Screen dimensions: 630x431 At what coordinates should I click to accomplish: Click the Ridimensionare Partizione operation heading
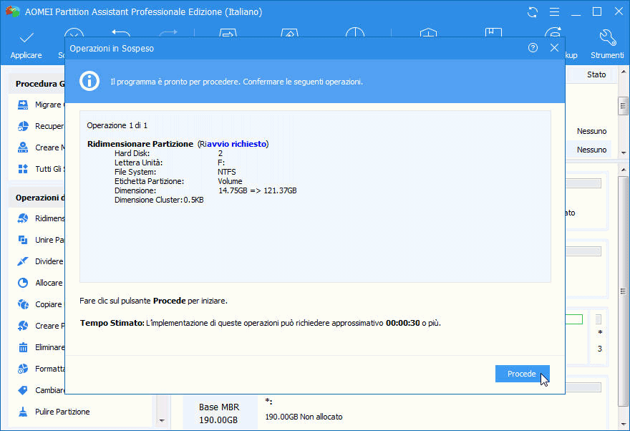click(x=140, y=144)
